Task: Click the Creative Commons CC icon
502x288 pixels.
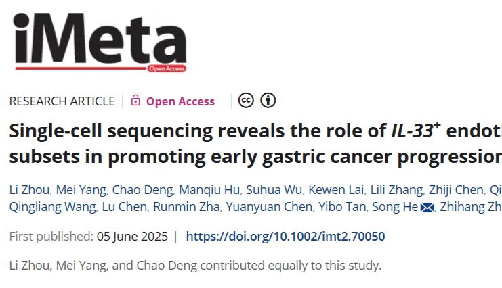Action: [x=246, y=101]
